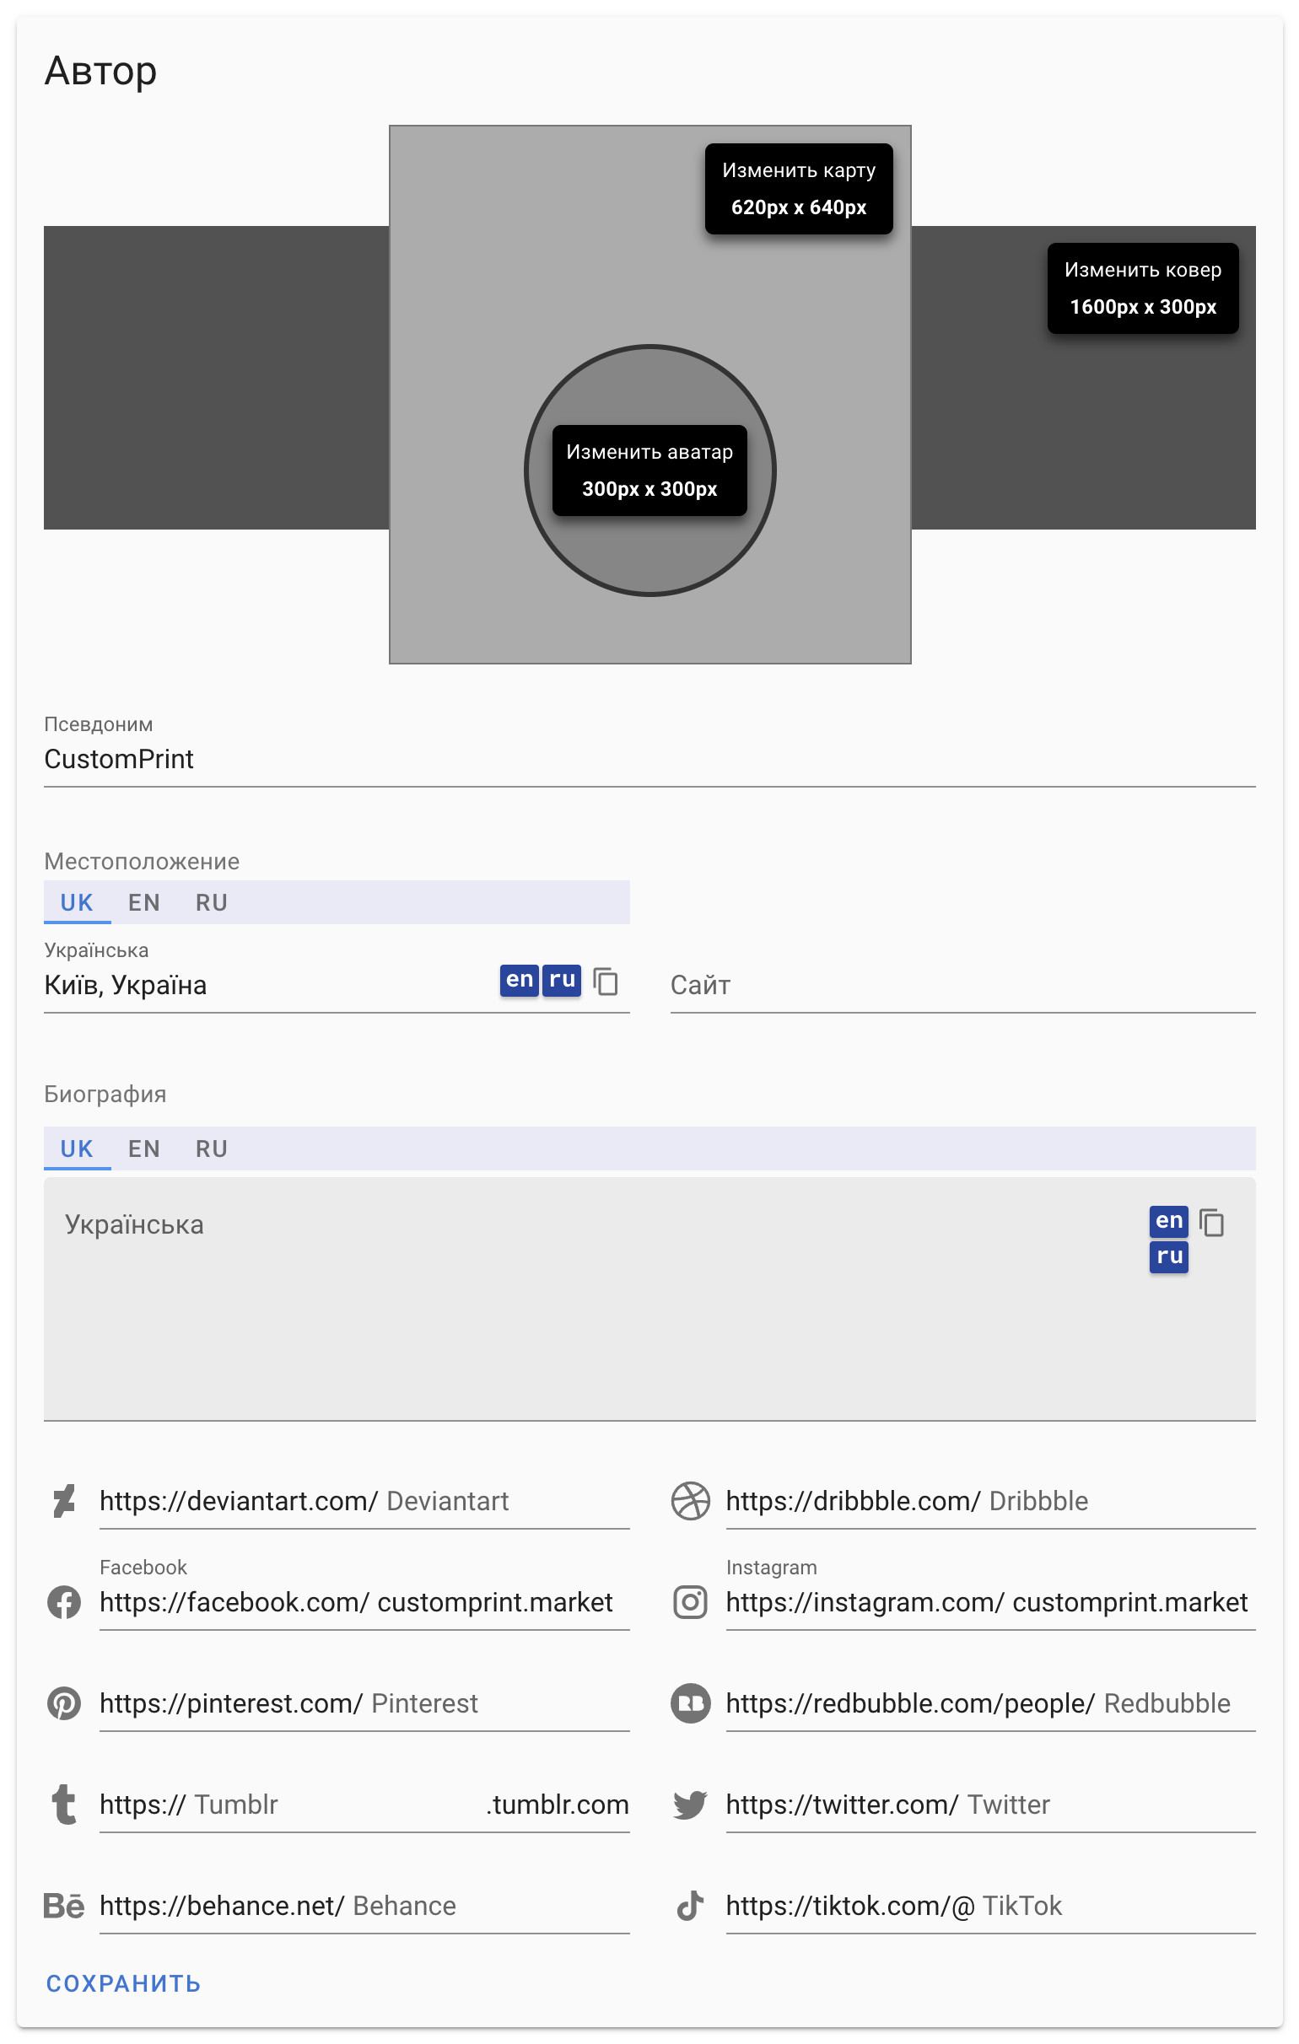
Task: Click Изменить карту card button
Action: pos(799,188)
